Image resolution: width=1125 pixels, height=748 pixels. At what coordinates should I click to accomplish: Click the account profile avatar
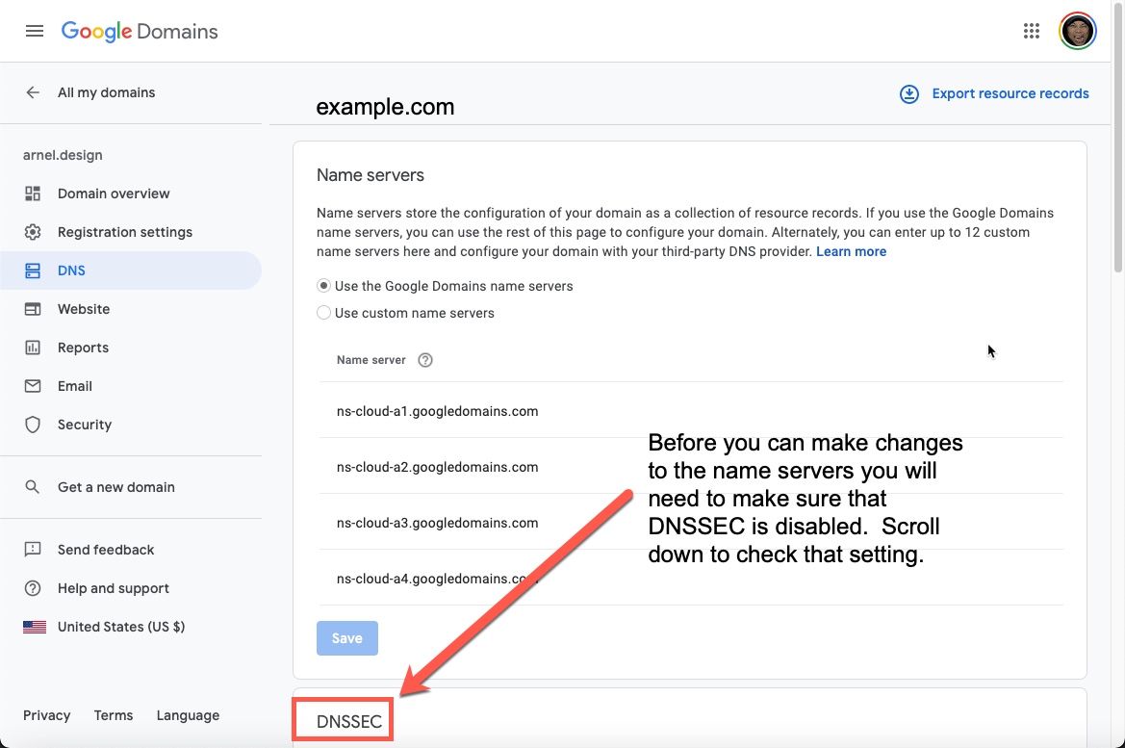tap(1077, 31)
